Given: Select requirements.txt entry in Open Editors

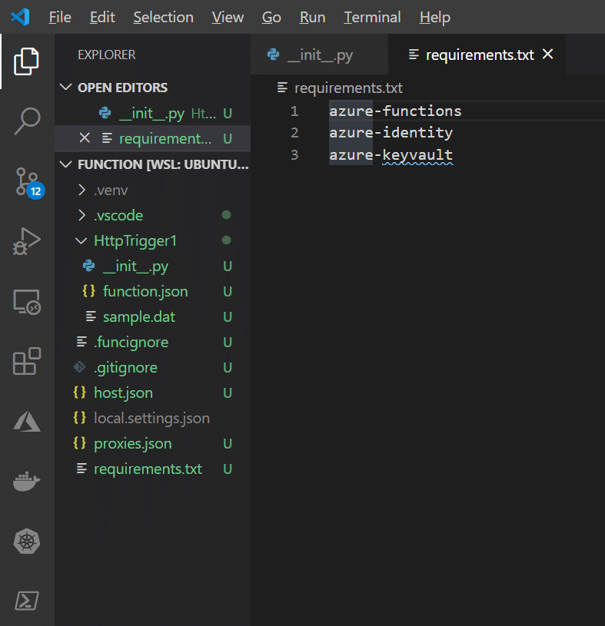Looking at the screenshot, I should click(x=153, y=138).
